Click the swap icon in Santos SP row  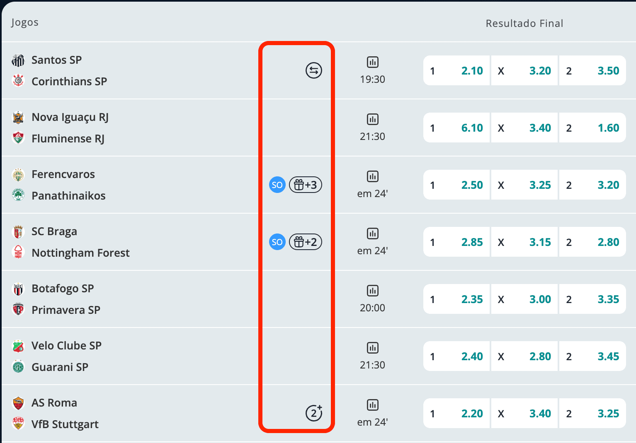point(314,70)
